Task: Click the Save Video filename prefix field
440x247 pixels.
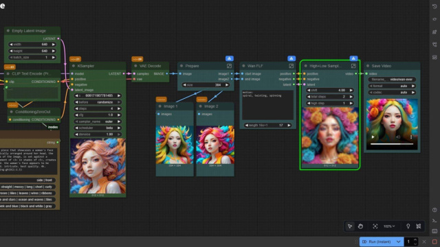Action: pyautogui.click(x=392, y=80)
